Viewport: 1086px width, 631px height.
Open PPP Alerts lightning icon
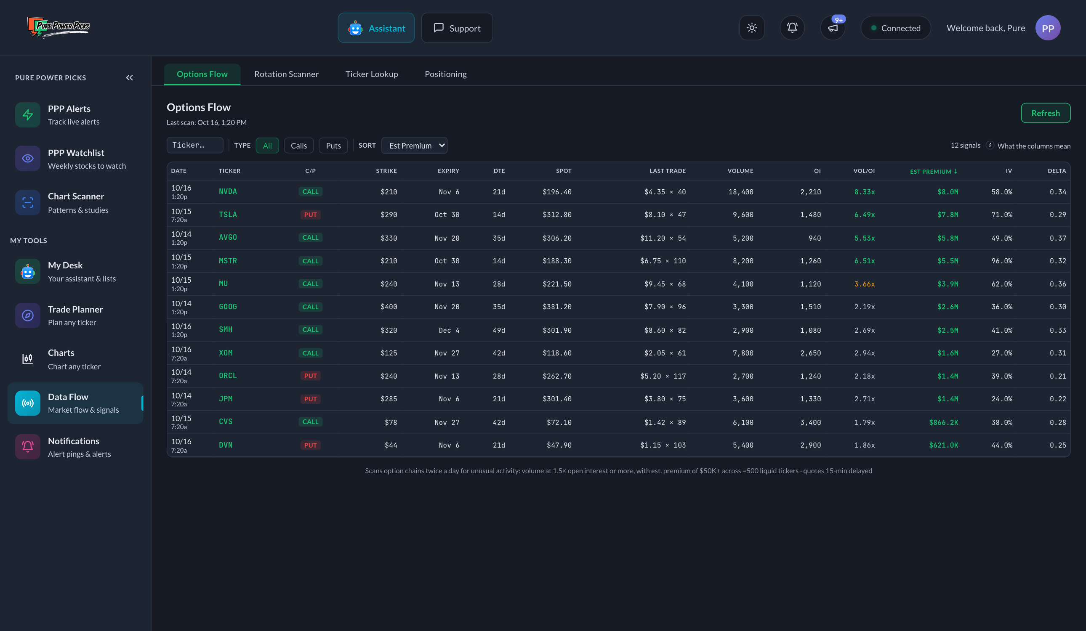tap(28, 115)
